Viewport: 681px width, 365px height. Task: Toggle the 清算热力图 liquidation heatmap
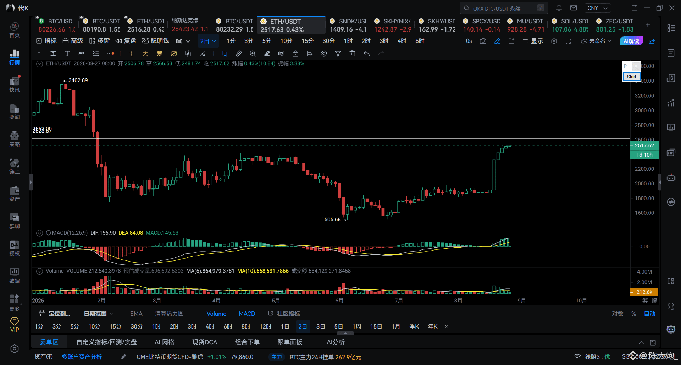[169, 314]
